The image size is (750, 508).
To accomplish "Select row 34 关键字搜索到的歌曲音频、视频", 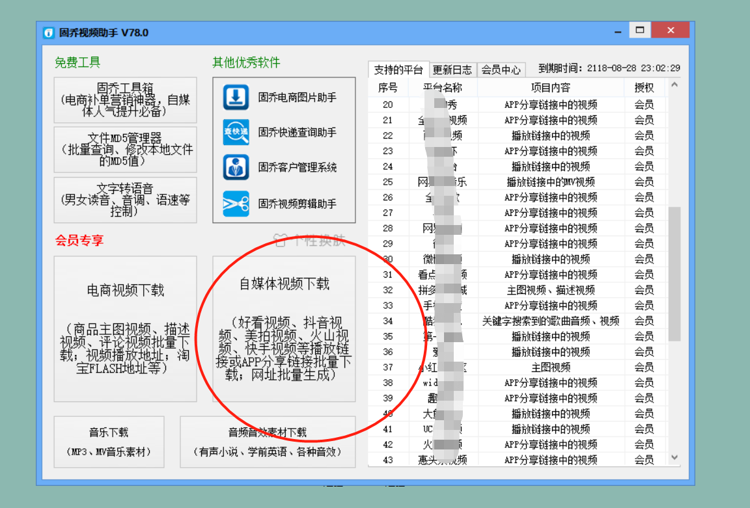I will tap(518, 321).
